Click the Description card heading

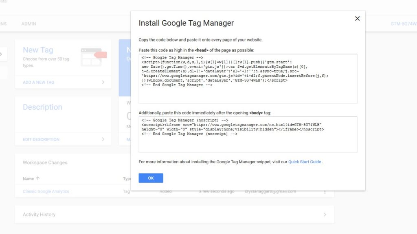(42, 107)
